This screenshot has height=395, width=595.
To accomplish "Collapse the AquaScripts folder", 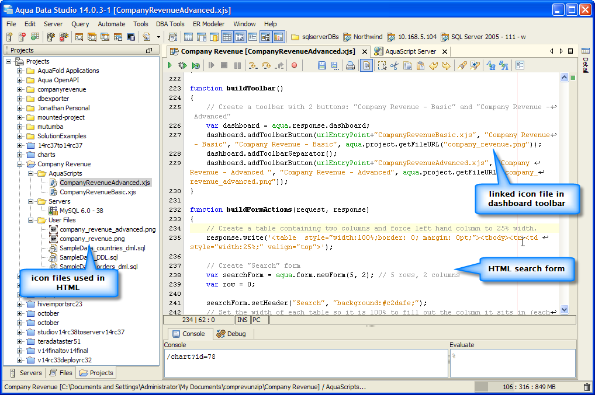I will (x=30, y=173).
